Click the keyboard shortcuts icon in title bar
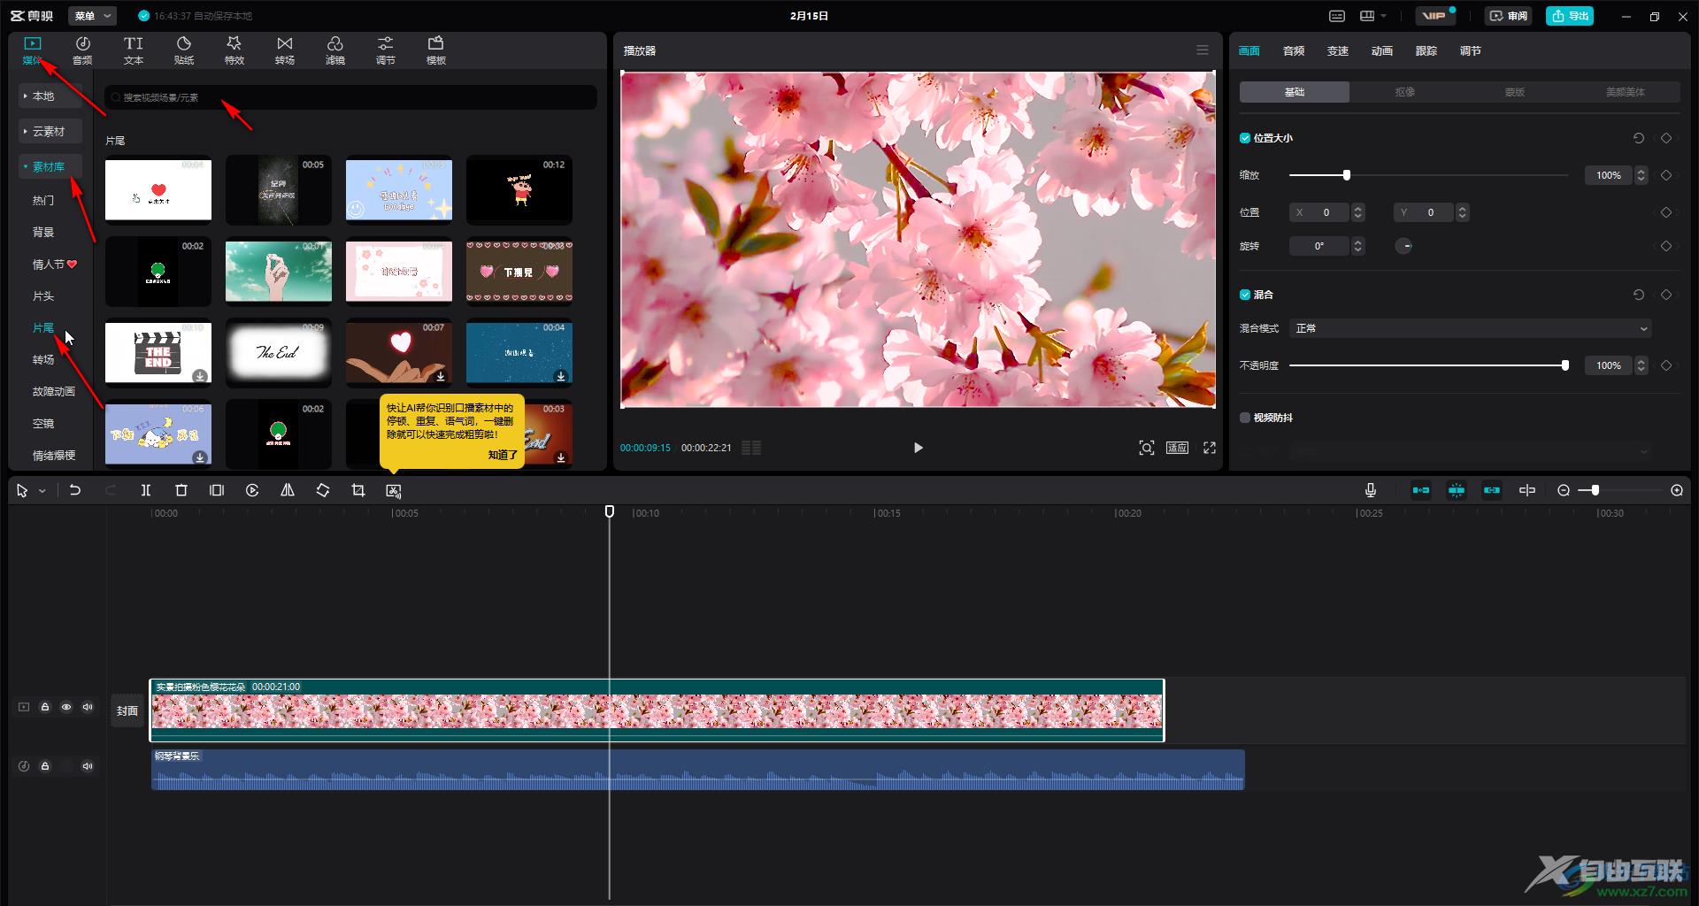This screenshot has width=1699, height=906. tap(1337, 16)
